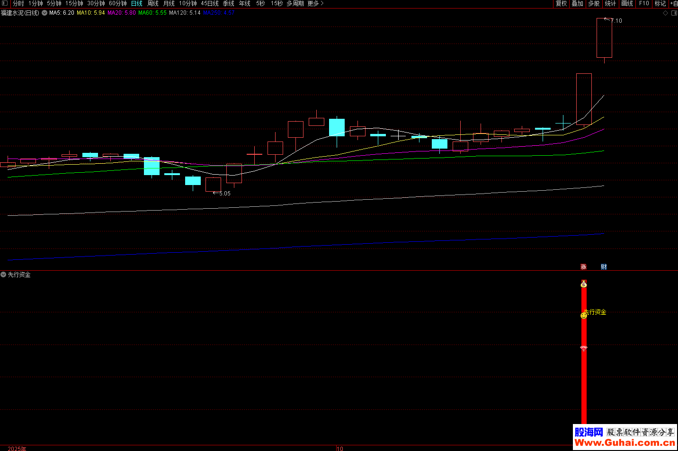This screenshot has height=451, width=678.
Task: Open the F10 company info button
Action: coord(644,3)
